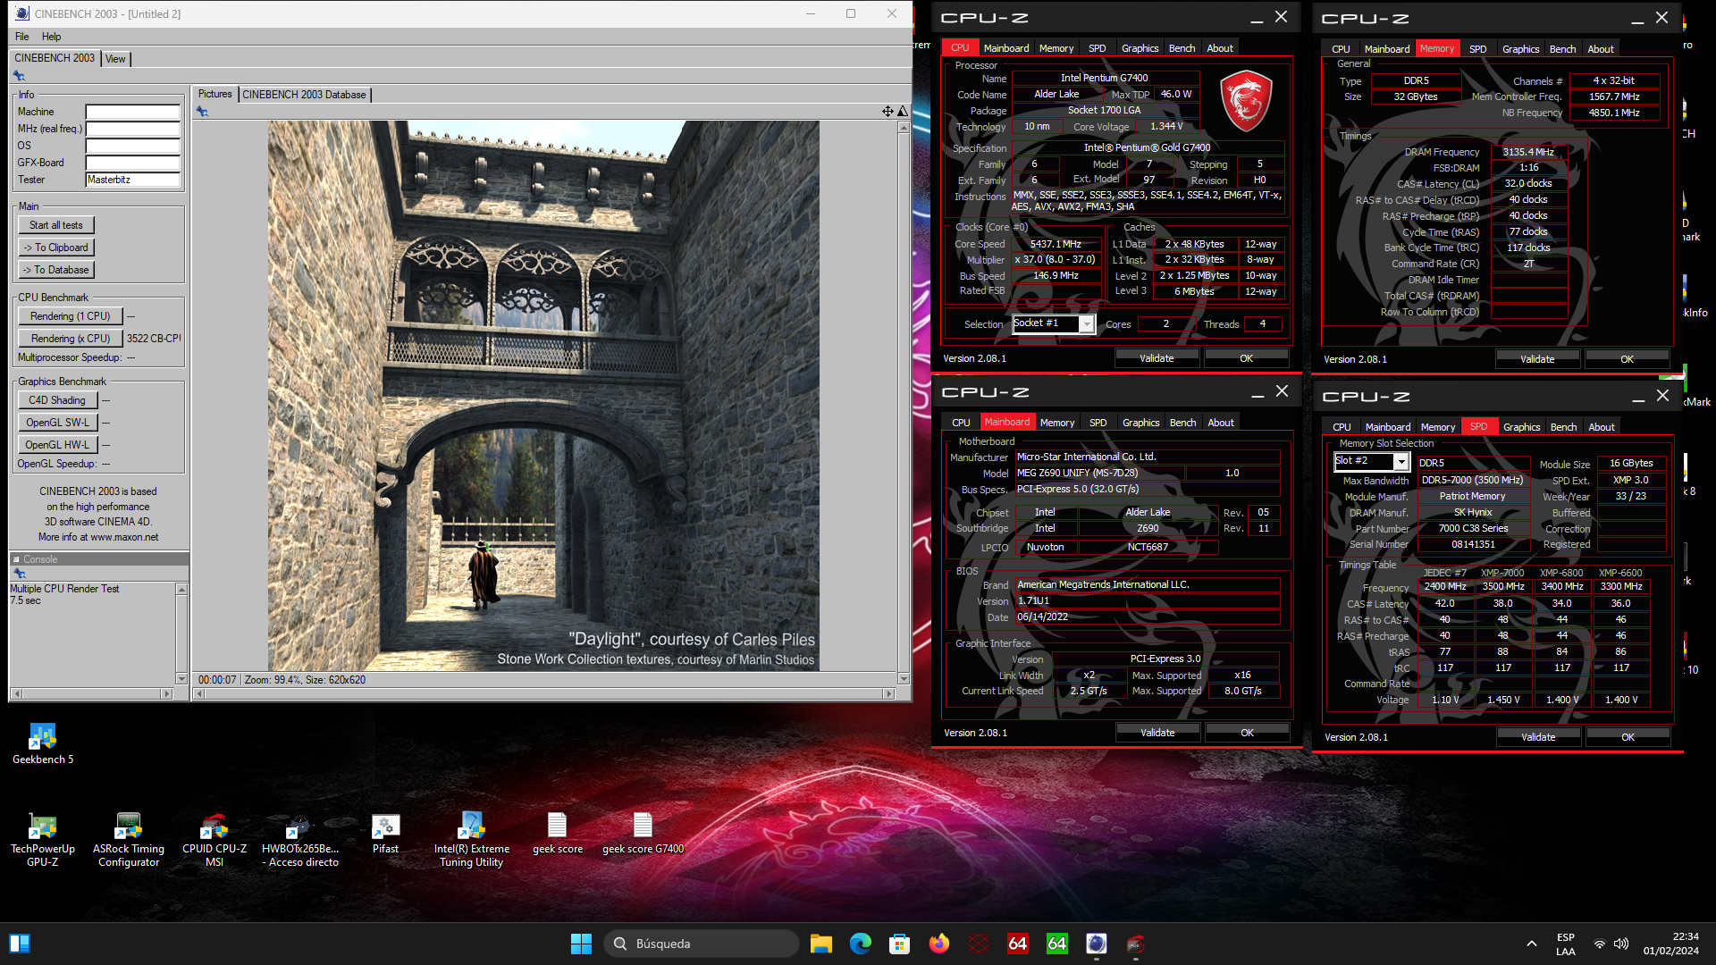This screenshot has width=1716, height=965.
Task: Open HWBOTx265Be shortcut icon
Action: coord(300,840)
